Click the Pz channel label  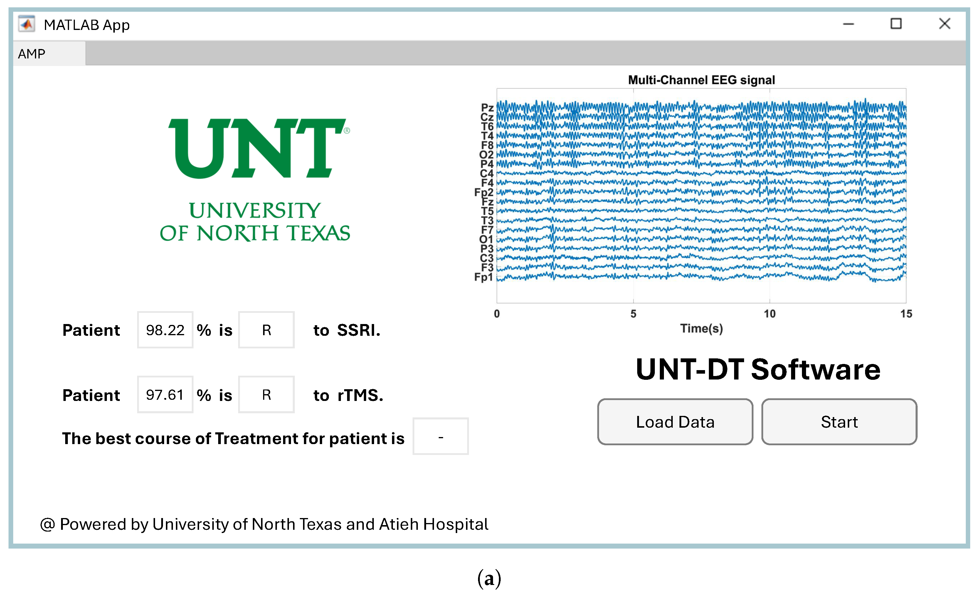pyautogui.click(x=487, y=108)
